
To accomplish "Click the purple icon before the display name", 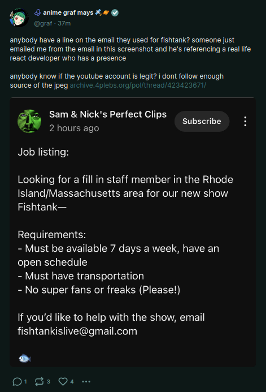I will pos(38,12).
